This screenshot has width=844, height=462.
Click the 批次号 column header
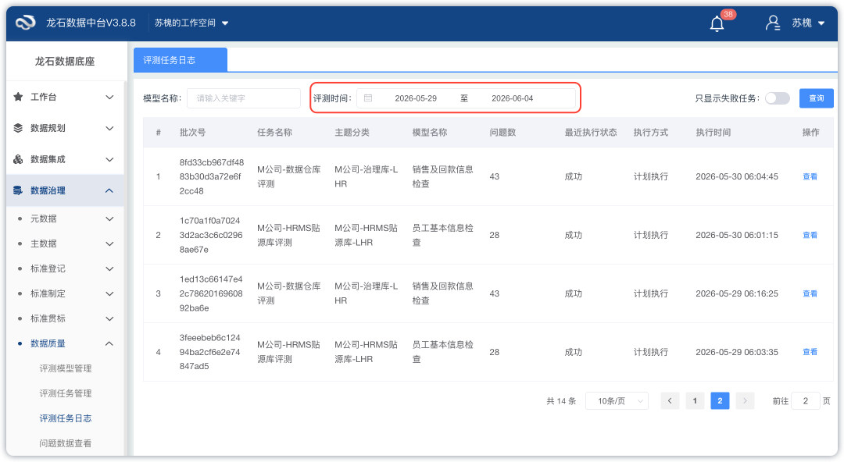pyautogui.click(x=192, y=133)
